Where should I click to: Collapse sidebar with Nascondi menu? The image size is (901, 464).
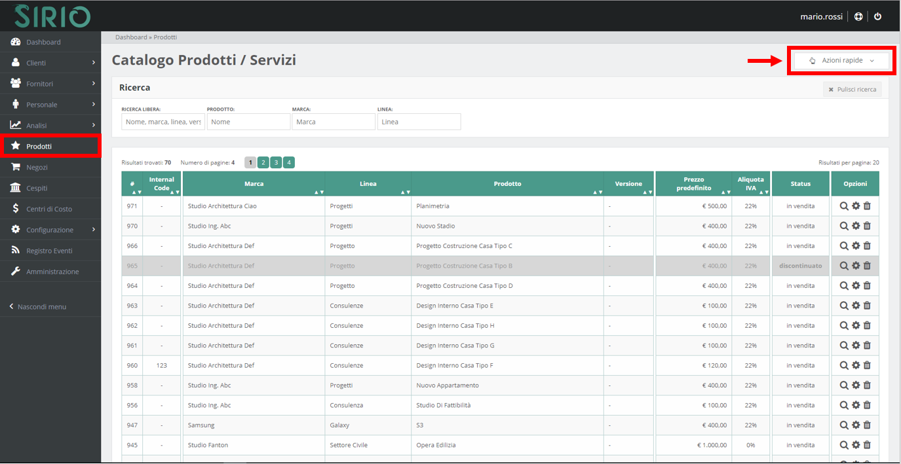point(41,306)
